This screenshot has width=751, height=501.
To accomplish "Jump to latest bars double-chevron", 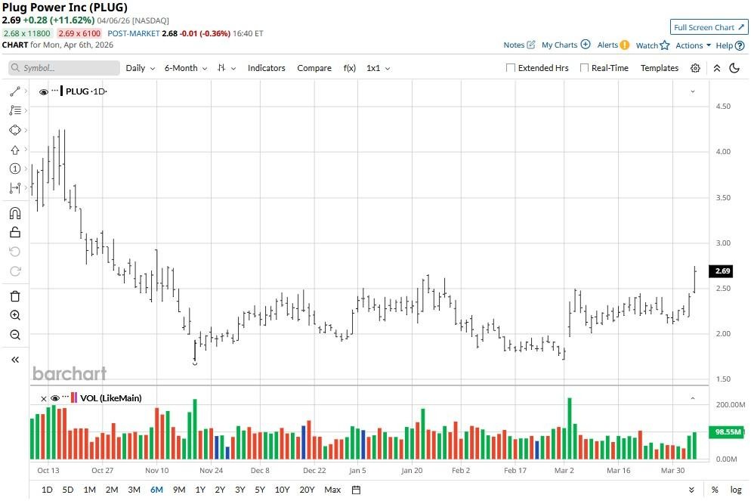I will click(x=691, y=490).
